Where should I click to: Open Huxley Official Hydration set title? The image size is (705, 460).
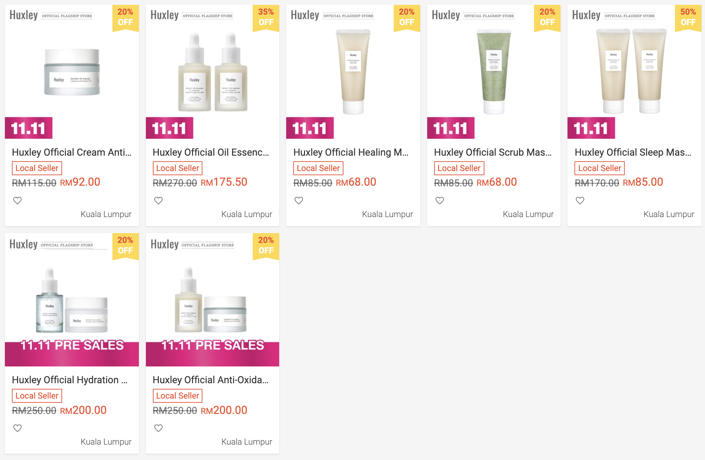(x=70, y=380)
